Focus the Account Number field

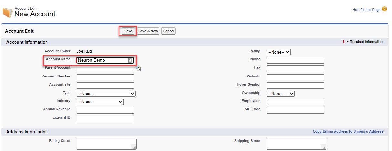105,77
